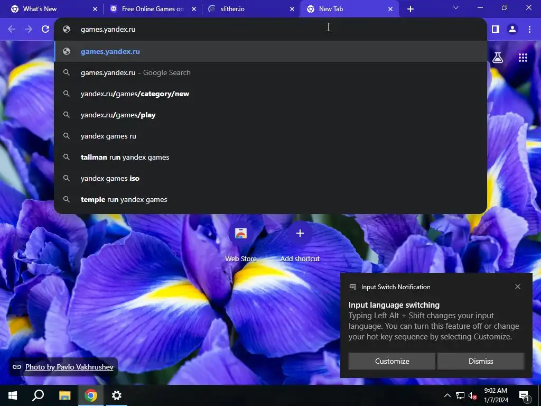Open the Windows Start menu
Screen dimensions: 541x406
pos(13,395)
